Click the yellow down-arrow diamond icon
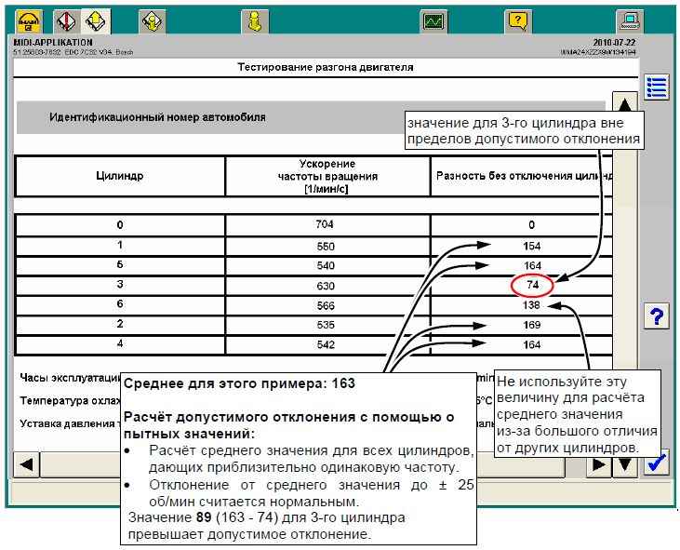680x550 pixels. point(153,21)
